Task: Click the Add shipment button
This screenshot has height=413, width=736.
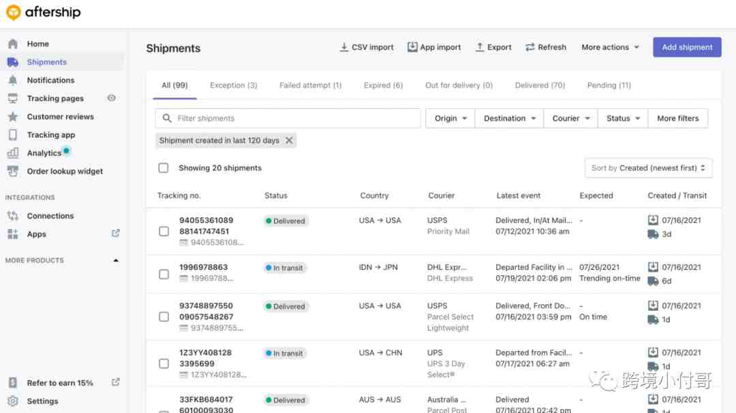Action: (687, 48)
